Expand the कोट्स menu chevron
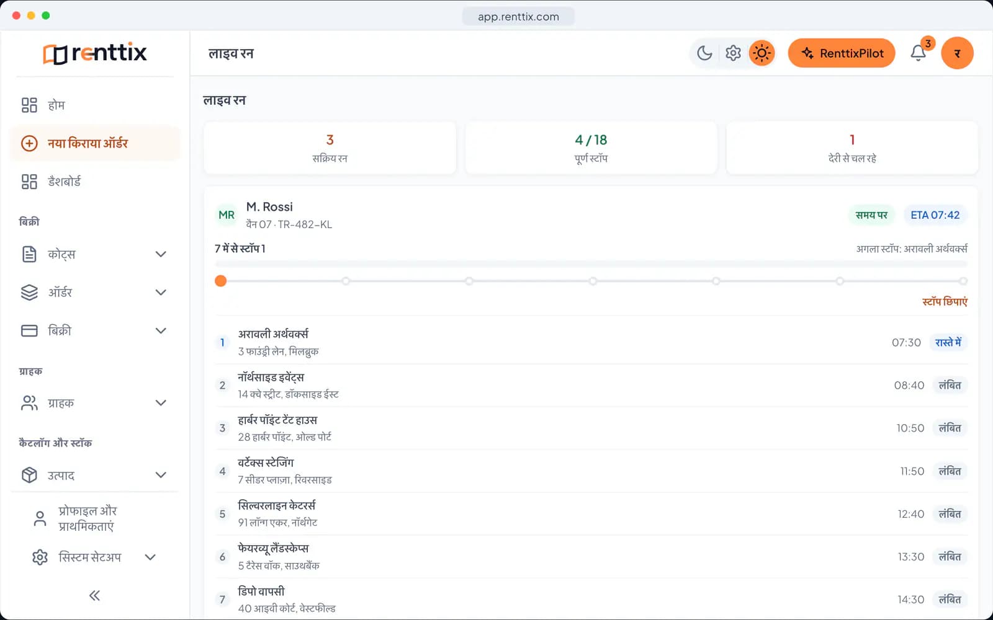993x620 pixels. tap(161, 254)
